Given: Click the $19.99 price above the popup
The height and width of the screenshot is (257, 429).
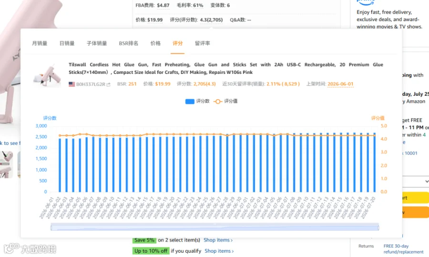Looking at the screenshot, I should 155,20.
